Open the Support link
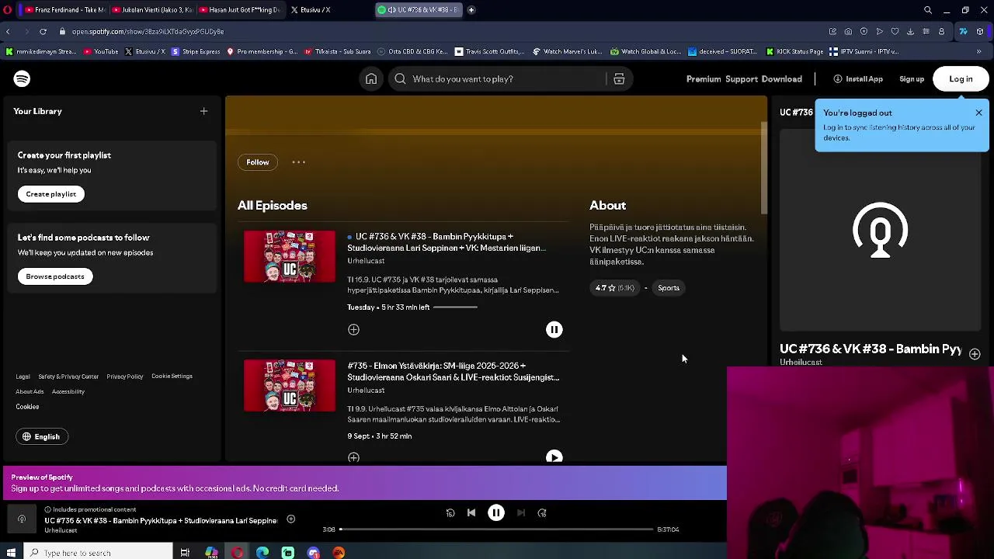This screenshot has width=994, height=559. [x=742, y=79]
